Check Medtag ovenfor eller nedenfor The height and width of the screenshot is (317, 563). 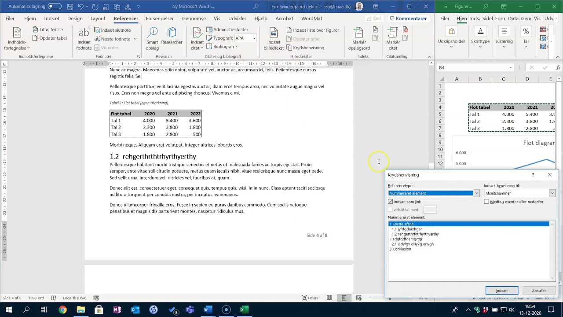(486, 202)
